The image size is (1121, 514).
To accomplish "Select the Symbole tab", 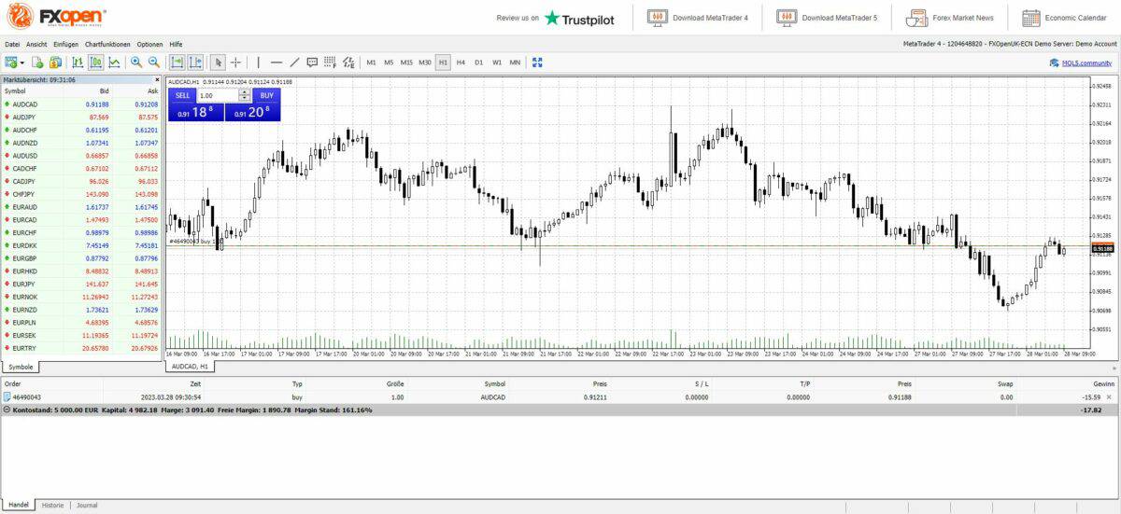I will pos(20,367).
